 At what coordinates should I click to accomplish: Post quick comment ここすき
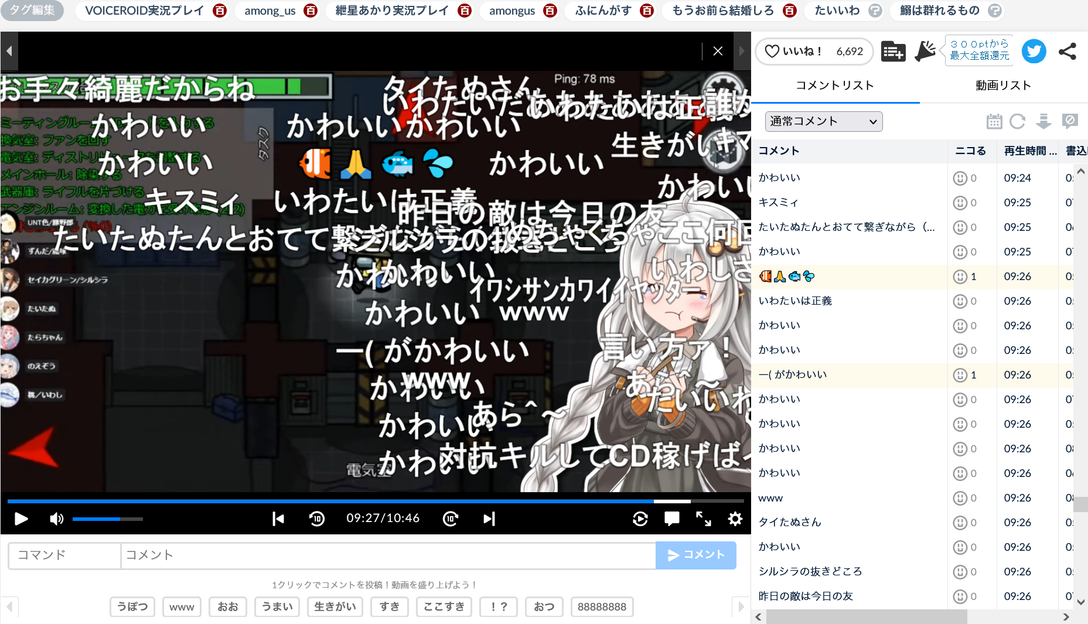click(444, 607)
